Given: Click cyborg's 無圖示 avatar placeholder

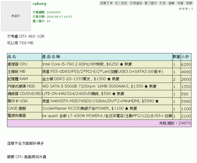Looking at the screenshot, I should [16, 16].
